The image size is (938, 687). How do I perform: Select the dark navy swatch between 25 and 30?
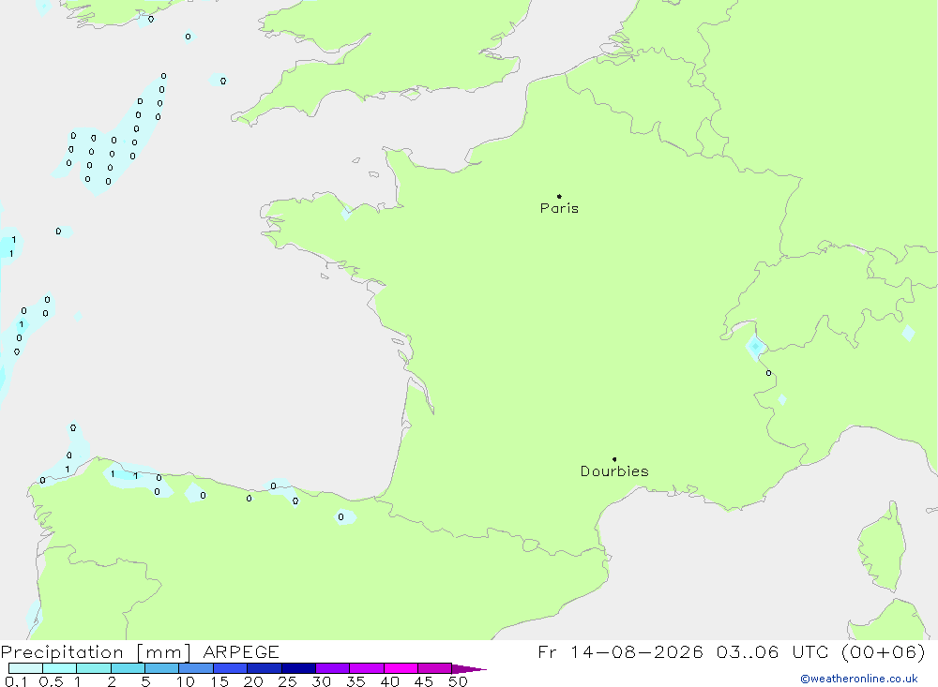tap(298, 668)
